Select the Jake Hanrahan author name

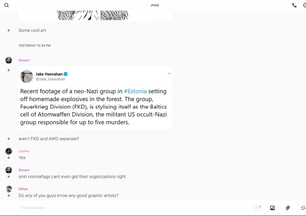click(49, 74)
